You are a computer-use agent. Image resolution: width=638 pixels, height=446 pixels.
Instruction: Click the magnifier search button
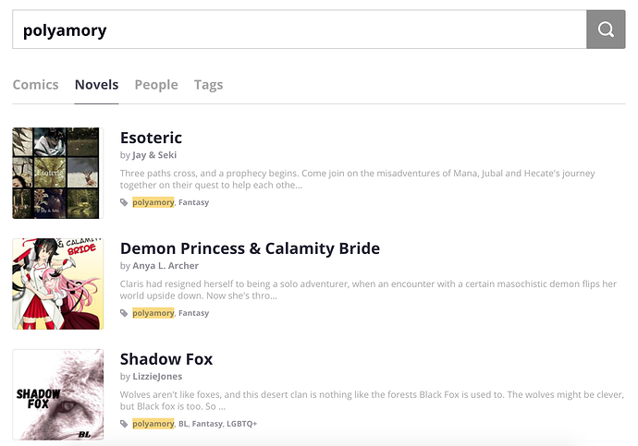coord(606,30)
